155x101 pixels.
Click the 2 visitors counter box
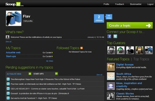point(99,19)
